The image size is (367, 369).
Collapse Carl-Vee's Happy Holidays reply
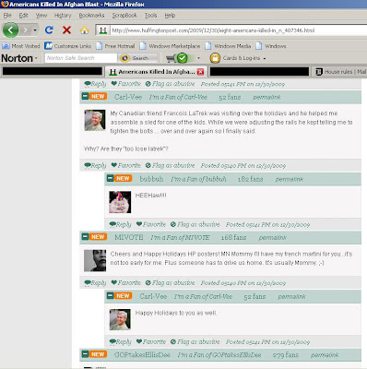(110, 295)
